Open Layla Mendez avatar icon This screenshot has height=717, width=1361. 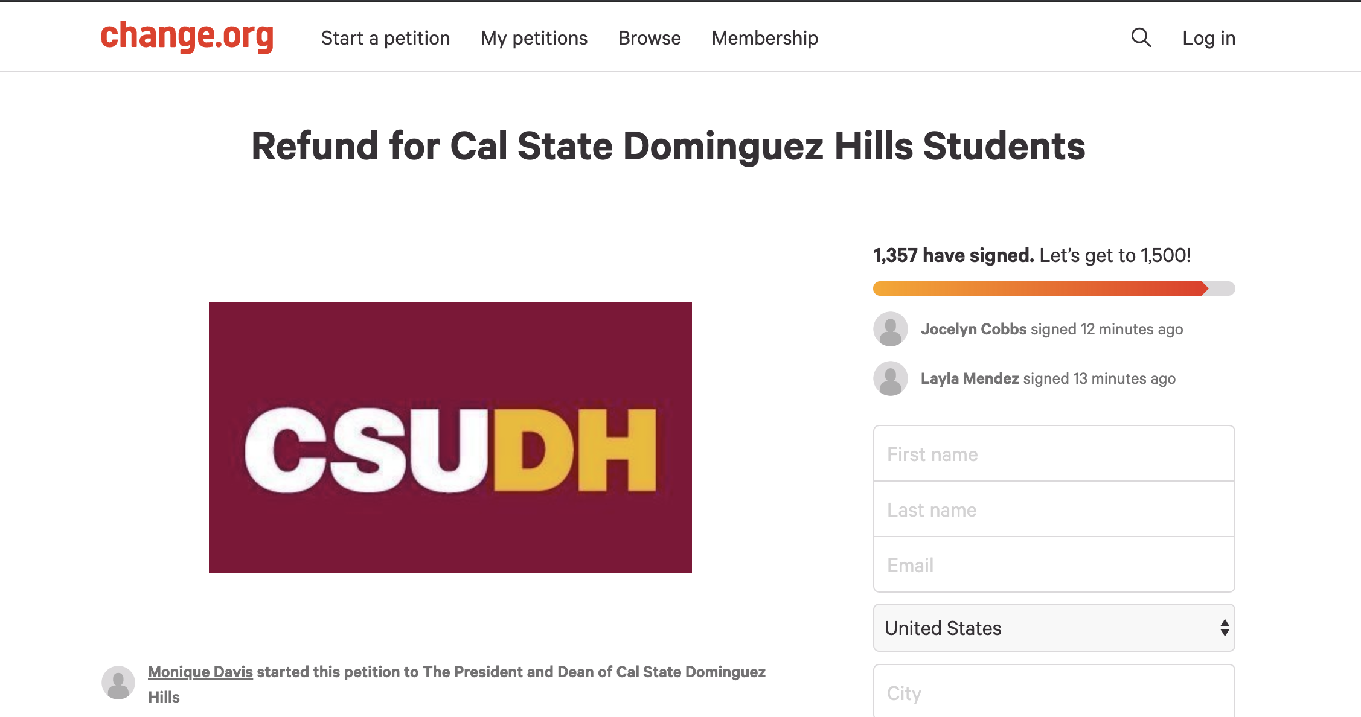(x=891, y=378)
